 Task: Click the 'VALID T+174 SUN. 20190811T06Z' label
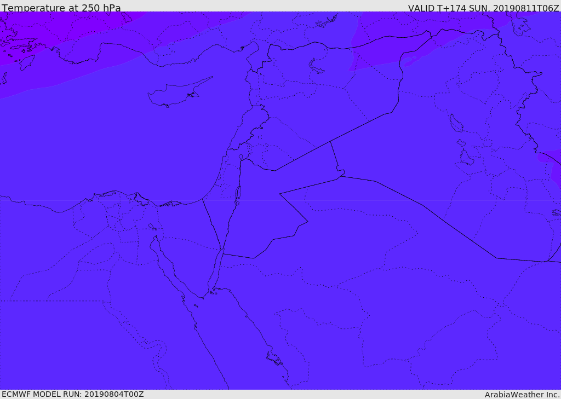pos(483,8)
